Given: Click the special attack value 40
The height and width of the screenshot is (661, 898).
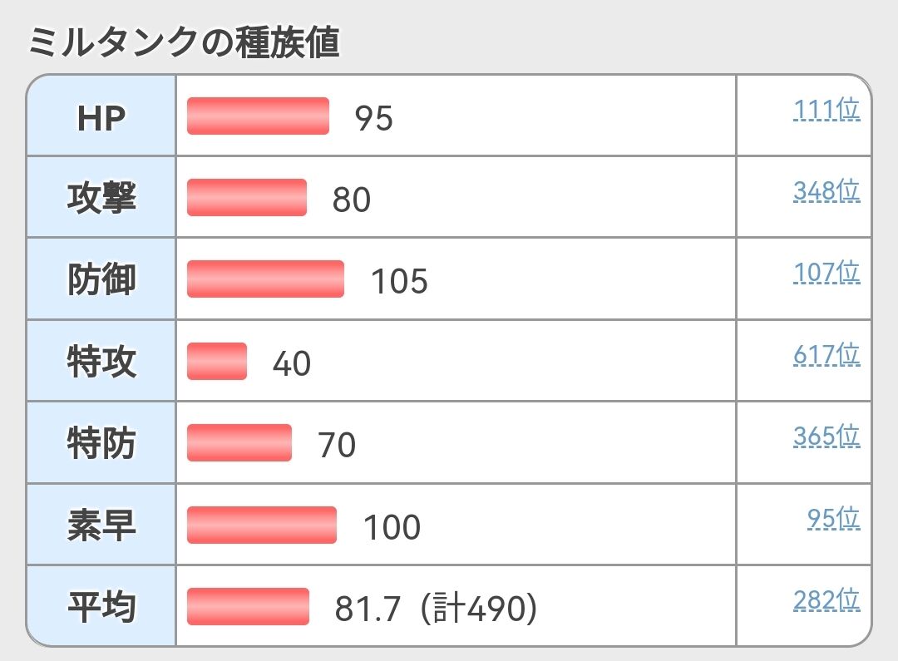Looking at the screenshot, I should point(292,363).
